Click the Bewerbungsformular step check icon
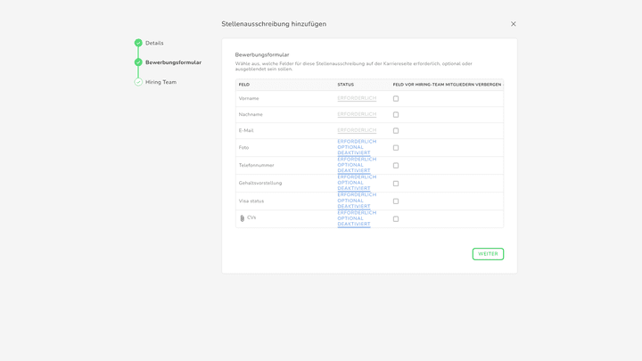The image size is (642, 361). click(138, 62)
